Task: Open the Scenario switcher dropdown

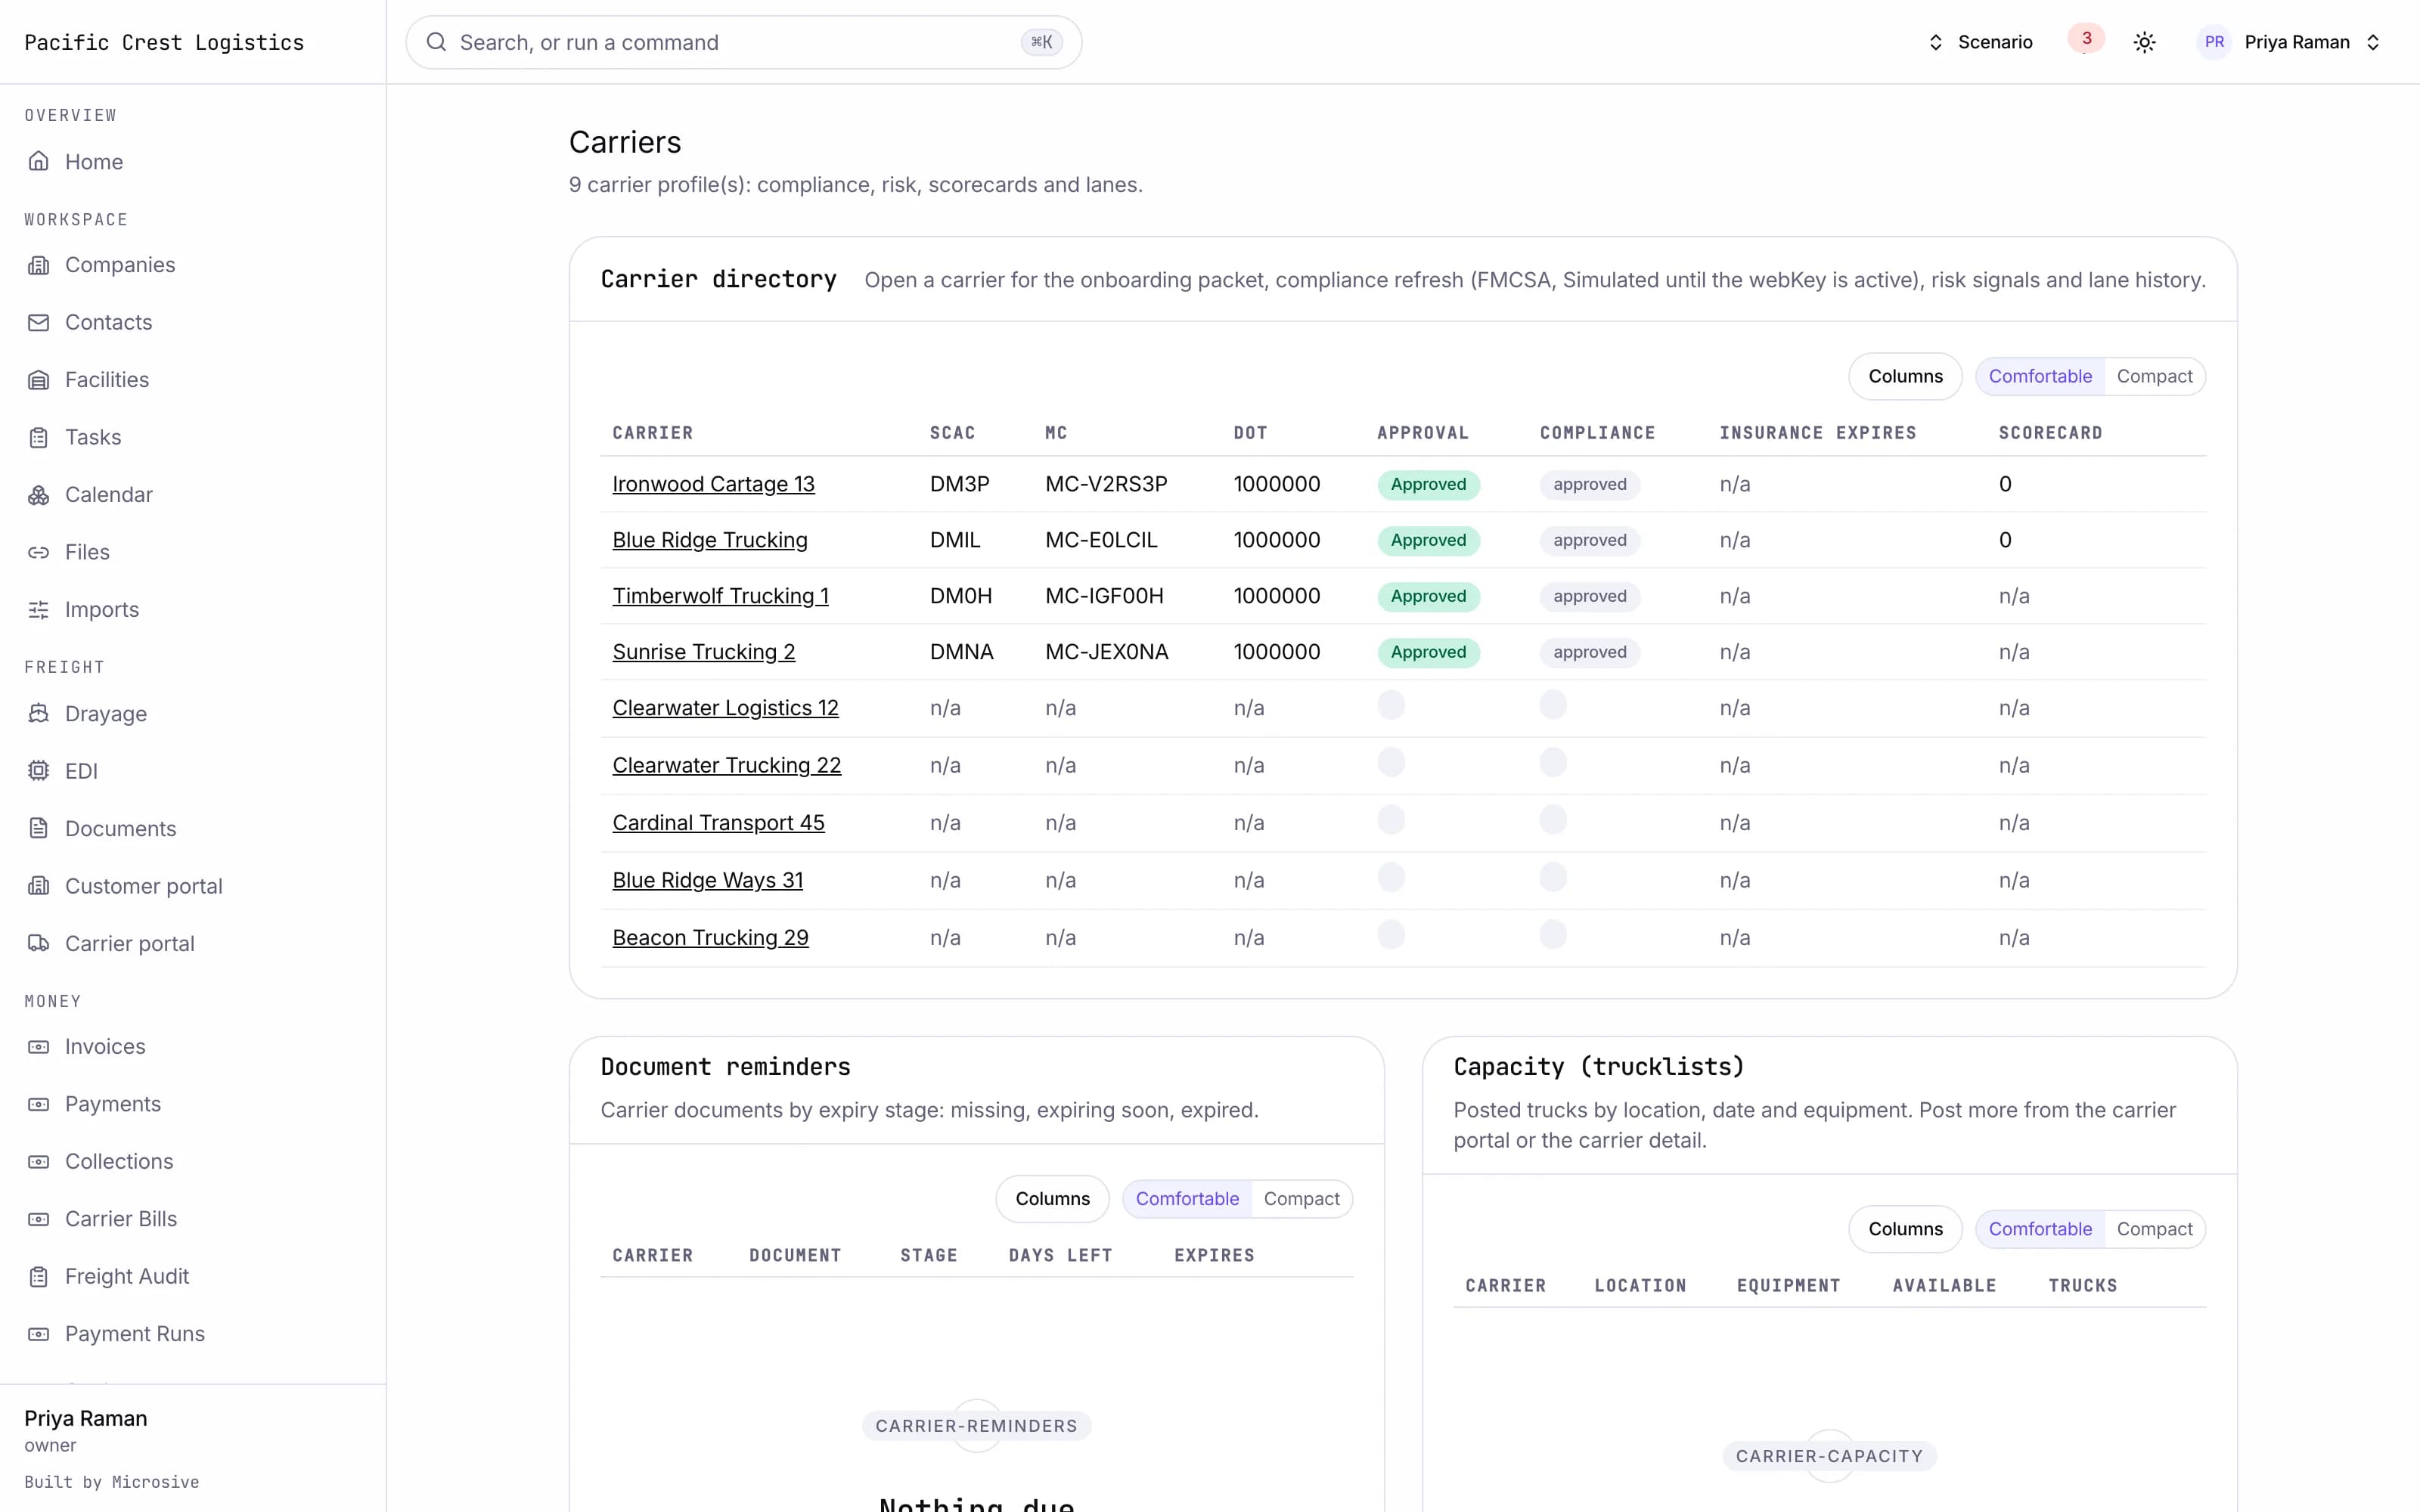Action: 1980,42
